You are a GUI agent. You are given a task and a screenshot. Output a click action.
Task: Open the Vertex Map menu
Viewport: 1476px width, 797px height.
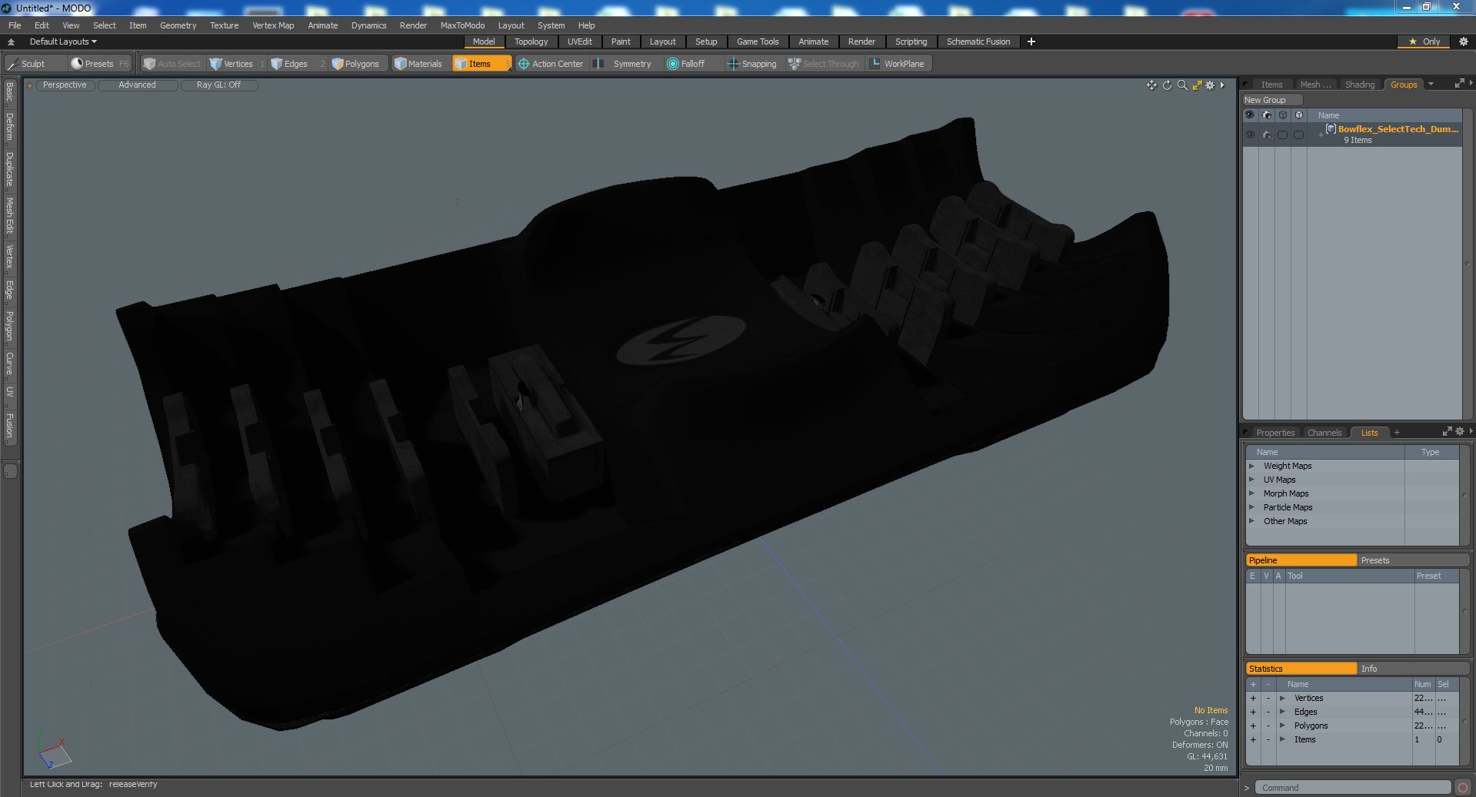coord(273,25)
